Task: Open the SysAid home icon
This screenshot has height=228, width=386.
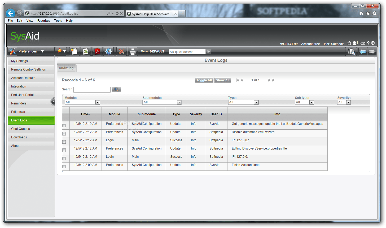Action: (349, 43)
